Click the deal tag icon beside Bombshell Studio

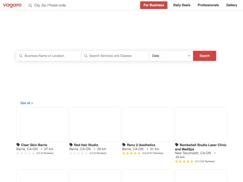(x=177, y=145)
